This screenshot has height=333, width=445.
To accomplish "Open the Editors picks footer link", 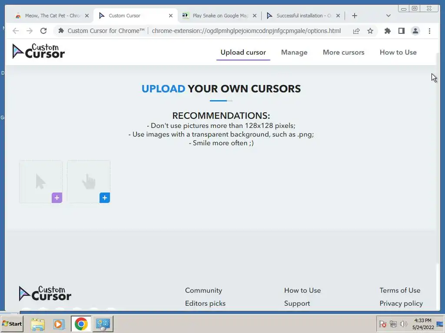I will pyautogui.click(x=205, y=303).
